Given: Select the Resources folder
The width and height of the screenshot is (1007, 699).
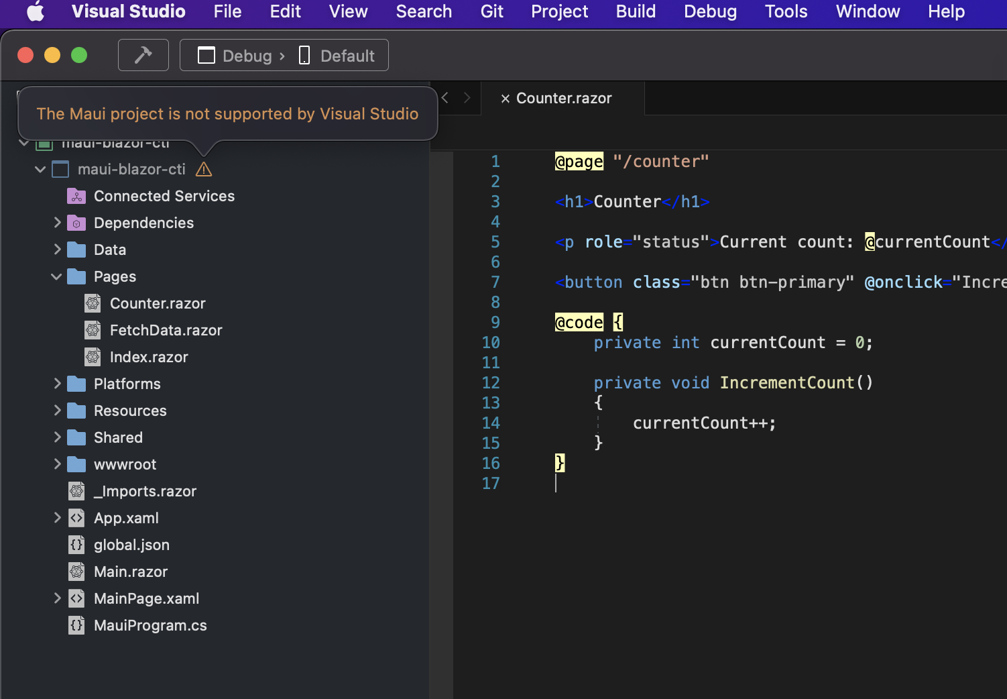Looking at the screenshot, I should [x=130, y=411].
